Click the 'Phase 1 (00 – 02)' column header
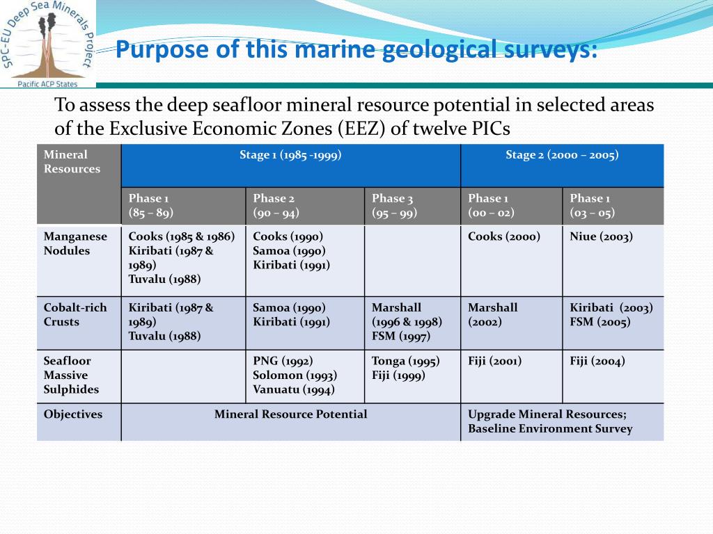The width and height of the screenshot is (713, 534). click(512, 206)
